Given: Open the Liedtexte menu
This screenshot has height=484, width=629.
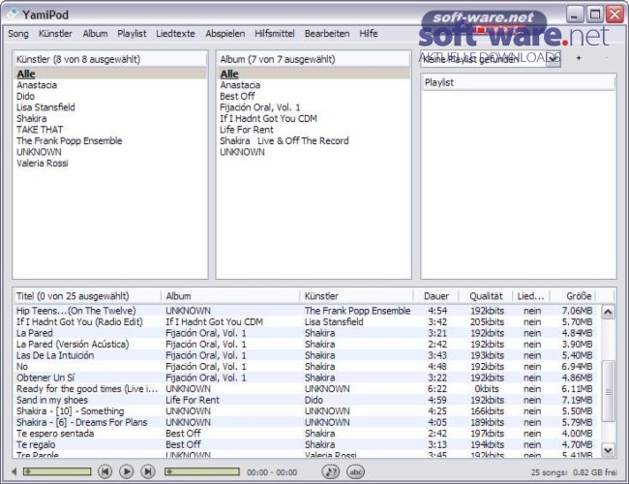Looking at the screenshot, I should tap(176, 34).
